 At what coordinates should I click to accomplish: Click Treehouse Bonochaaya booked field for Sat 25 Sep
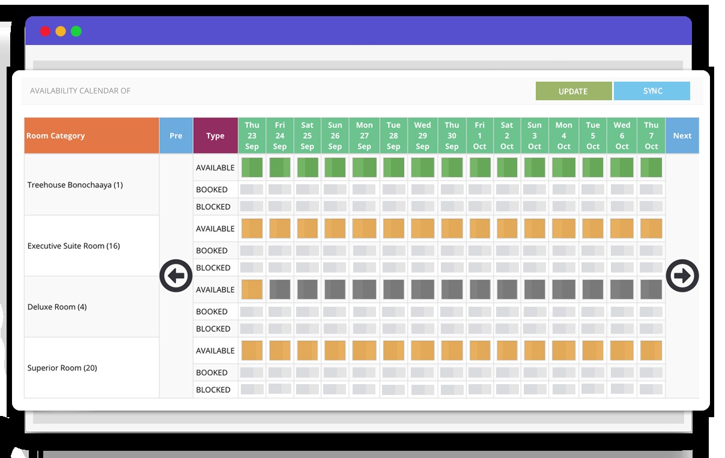click(x=307, y=190)
